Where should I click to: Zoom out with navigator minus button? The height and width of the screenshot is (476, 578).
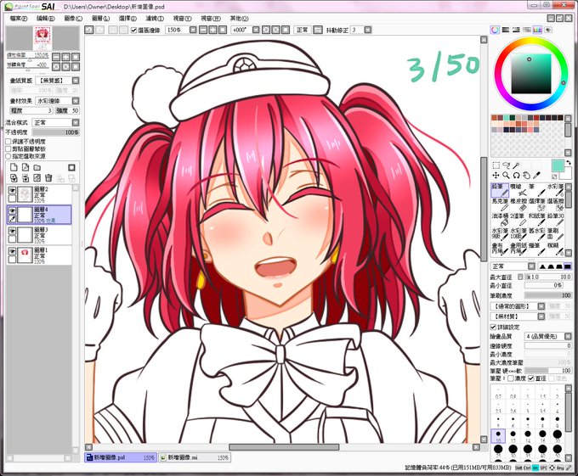coord(56,57)
